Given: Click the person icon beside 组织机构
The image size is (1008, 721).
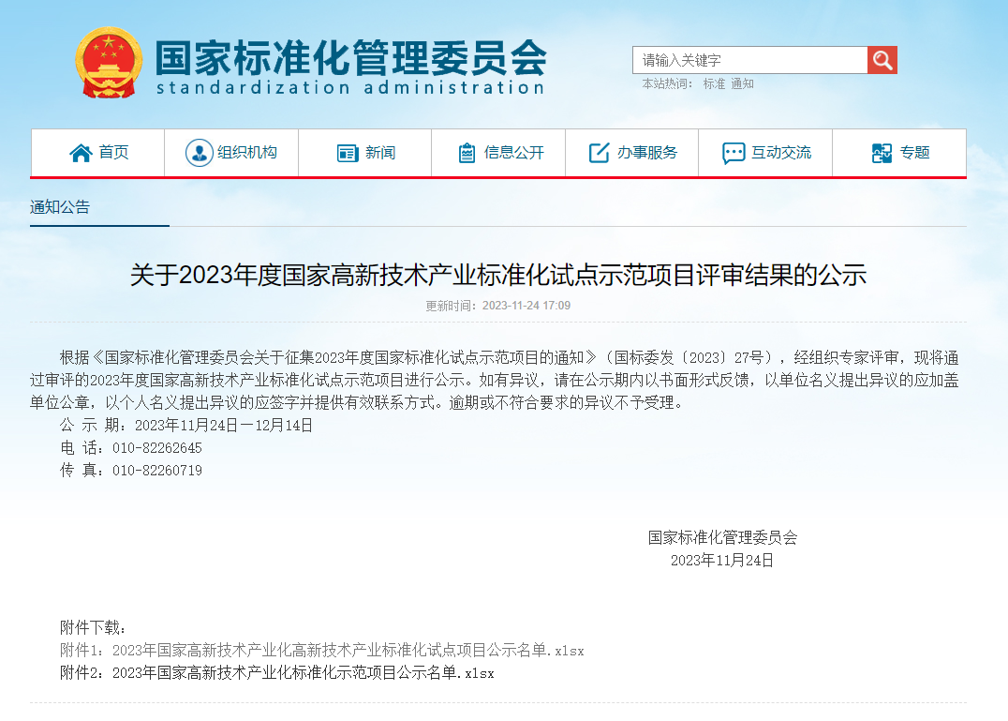Looking at the screenshot, I should 199,153.
